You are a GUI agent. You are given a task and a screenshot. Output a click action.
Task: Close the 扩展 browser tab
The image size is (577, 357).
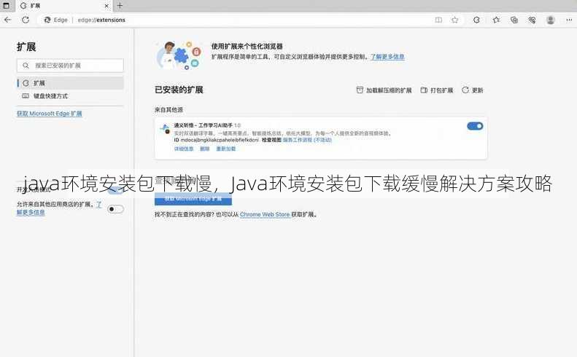point(107,6)
